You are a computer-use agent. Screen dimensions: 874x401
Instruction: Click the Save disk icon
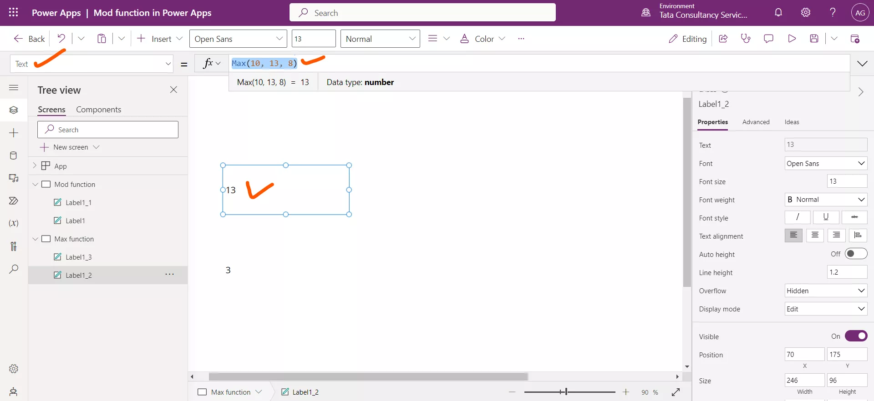coord(814,39)
